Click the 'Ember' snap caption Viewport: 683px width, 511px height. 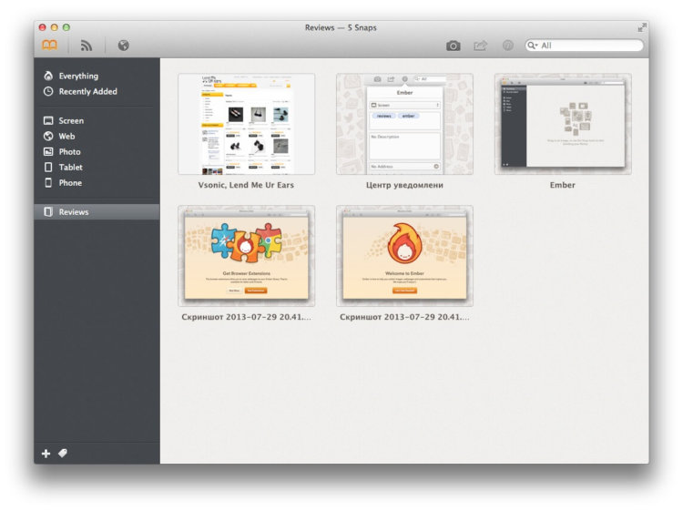pyautogui.click(x=563, y=185)
